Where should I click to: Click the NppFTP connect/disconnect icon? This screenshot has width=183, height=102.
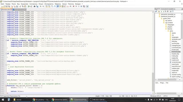point(156,11)
